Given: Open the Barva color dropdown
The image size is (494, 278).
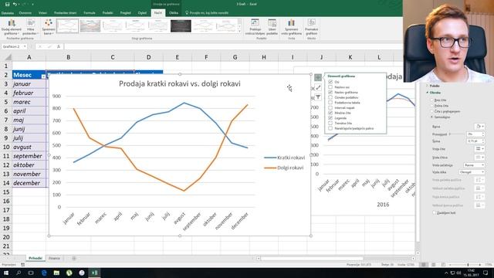Looking at the screenshot, I should click(x=480, y=127).
